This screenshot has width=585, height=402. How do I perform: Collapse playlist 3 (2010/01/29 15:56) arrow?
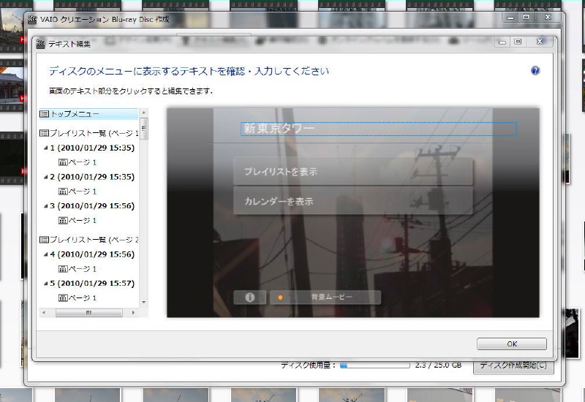point(45,206)
